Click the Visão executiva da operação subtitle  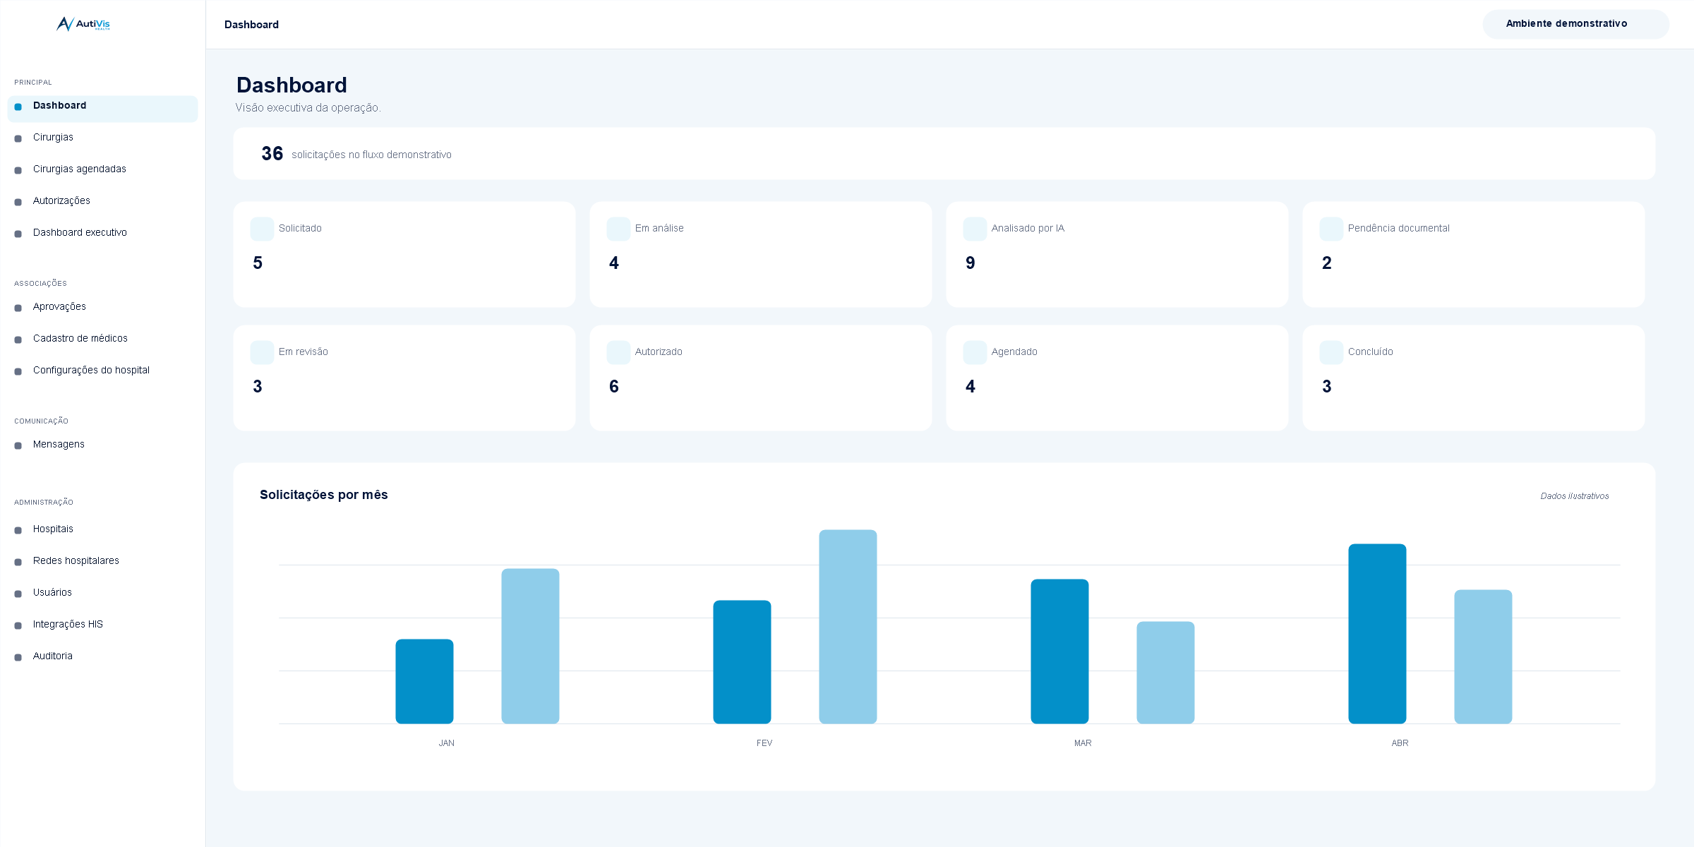pos(308,108)
